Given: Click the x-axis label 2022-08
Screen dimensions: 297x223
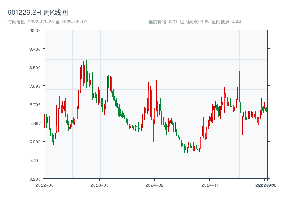Looking at the screenshot, I should pos(45,185).
